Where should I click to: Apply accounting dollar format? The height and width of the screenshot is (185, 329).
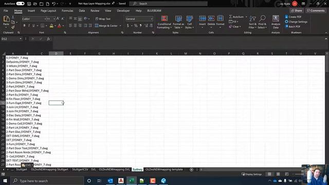point(127,26)
